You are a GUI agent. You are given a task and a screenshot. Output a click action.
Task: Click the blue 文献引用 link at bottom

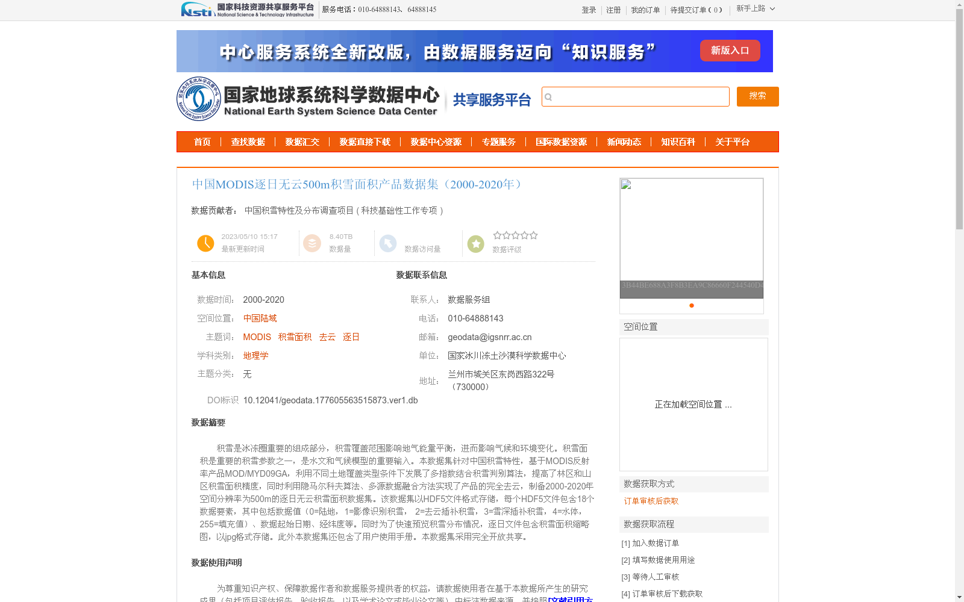tap(571, 599)
